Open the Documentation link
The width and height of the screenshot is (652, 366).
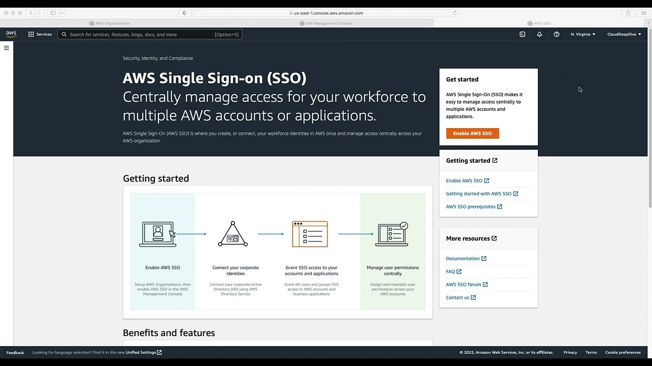click(x=466, y=259)
